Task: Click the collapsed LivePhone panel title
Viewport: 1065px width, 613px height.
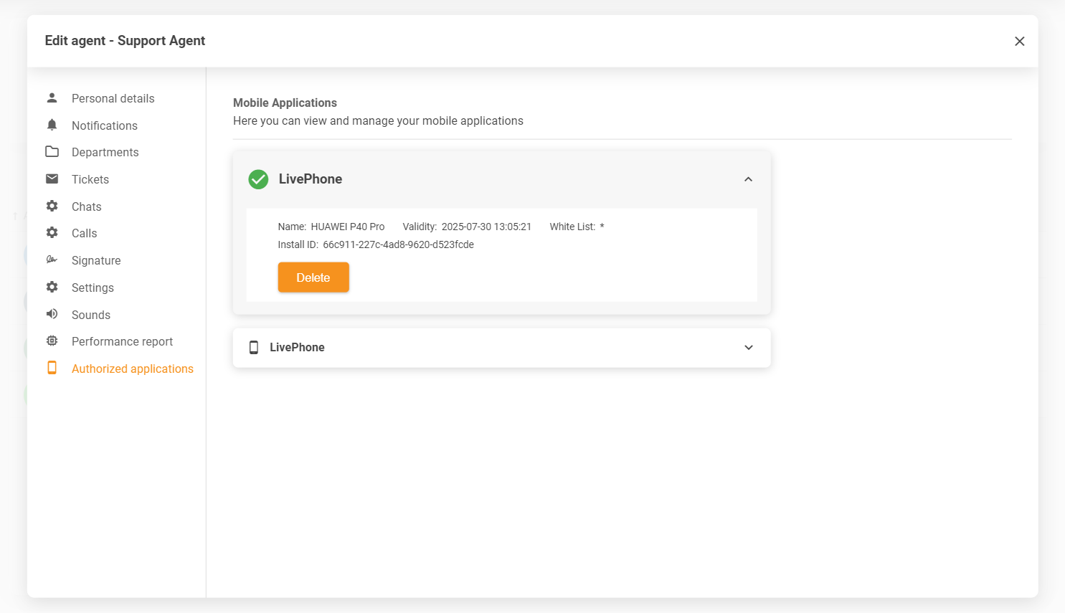Action: click(x=297, y=348)
